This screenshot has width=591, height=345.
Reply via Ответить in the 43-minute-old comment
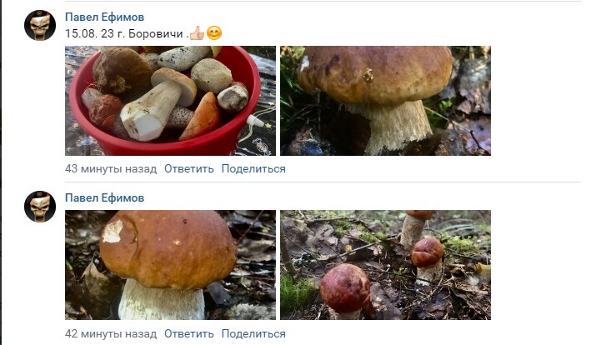coord(189,168)
